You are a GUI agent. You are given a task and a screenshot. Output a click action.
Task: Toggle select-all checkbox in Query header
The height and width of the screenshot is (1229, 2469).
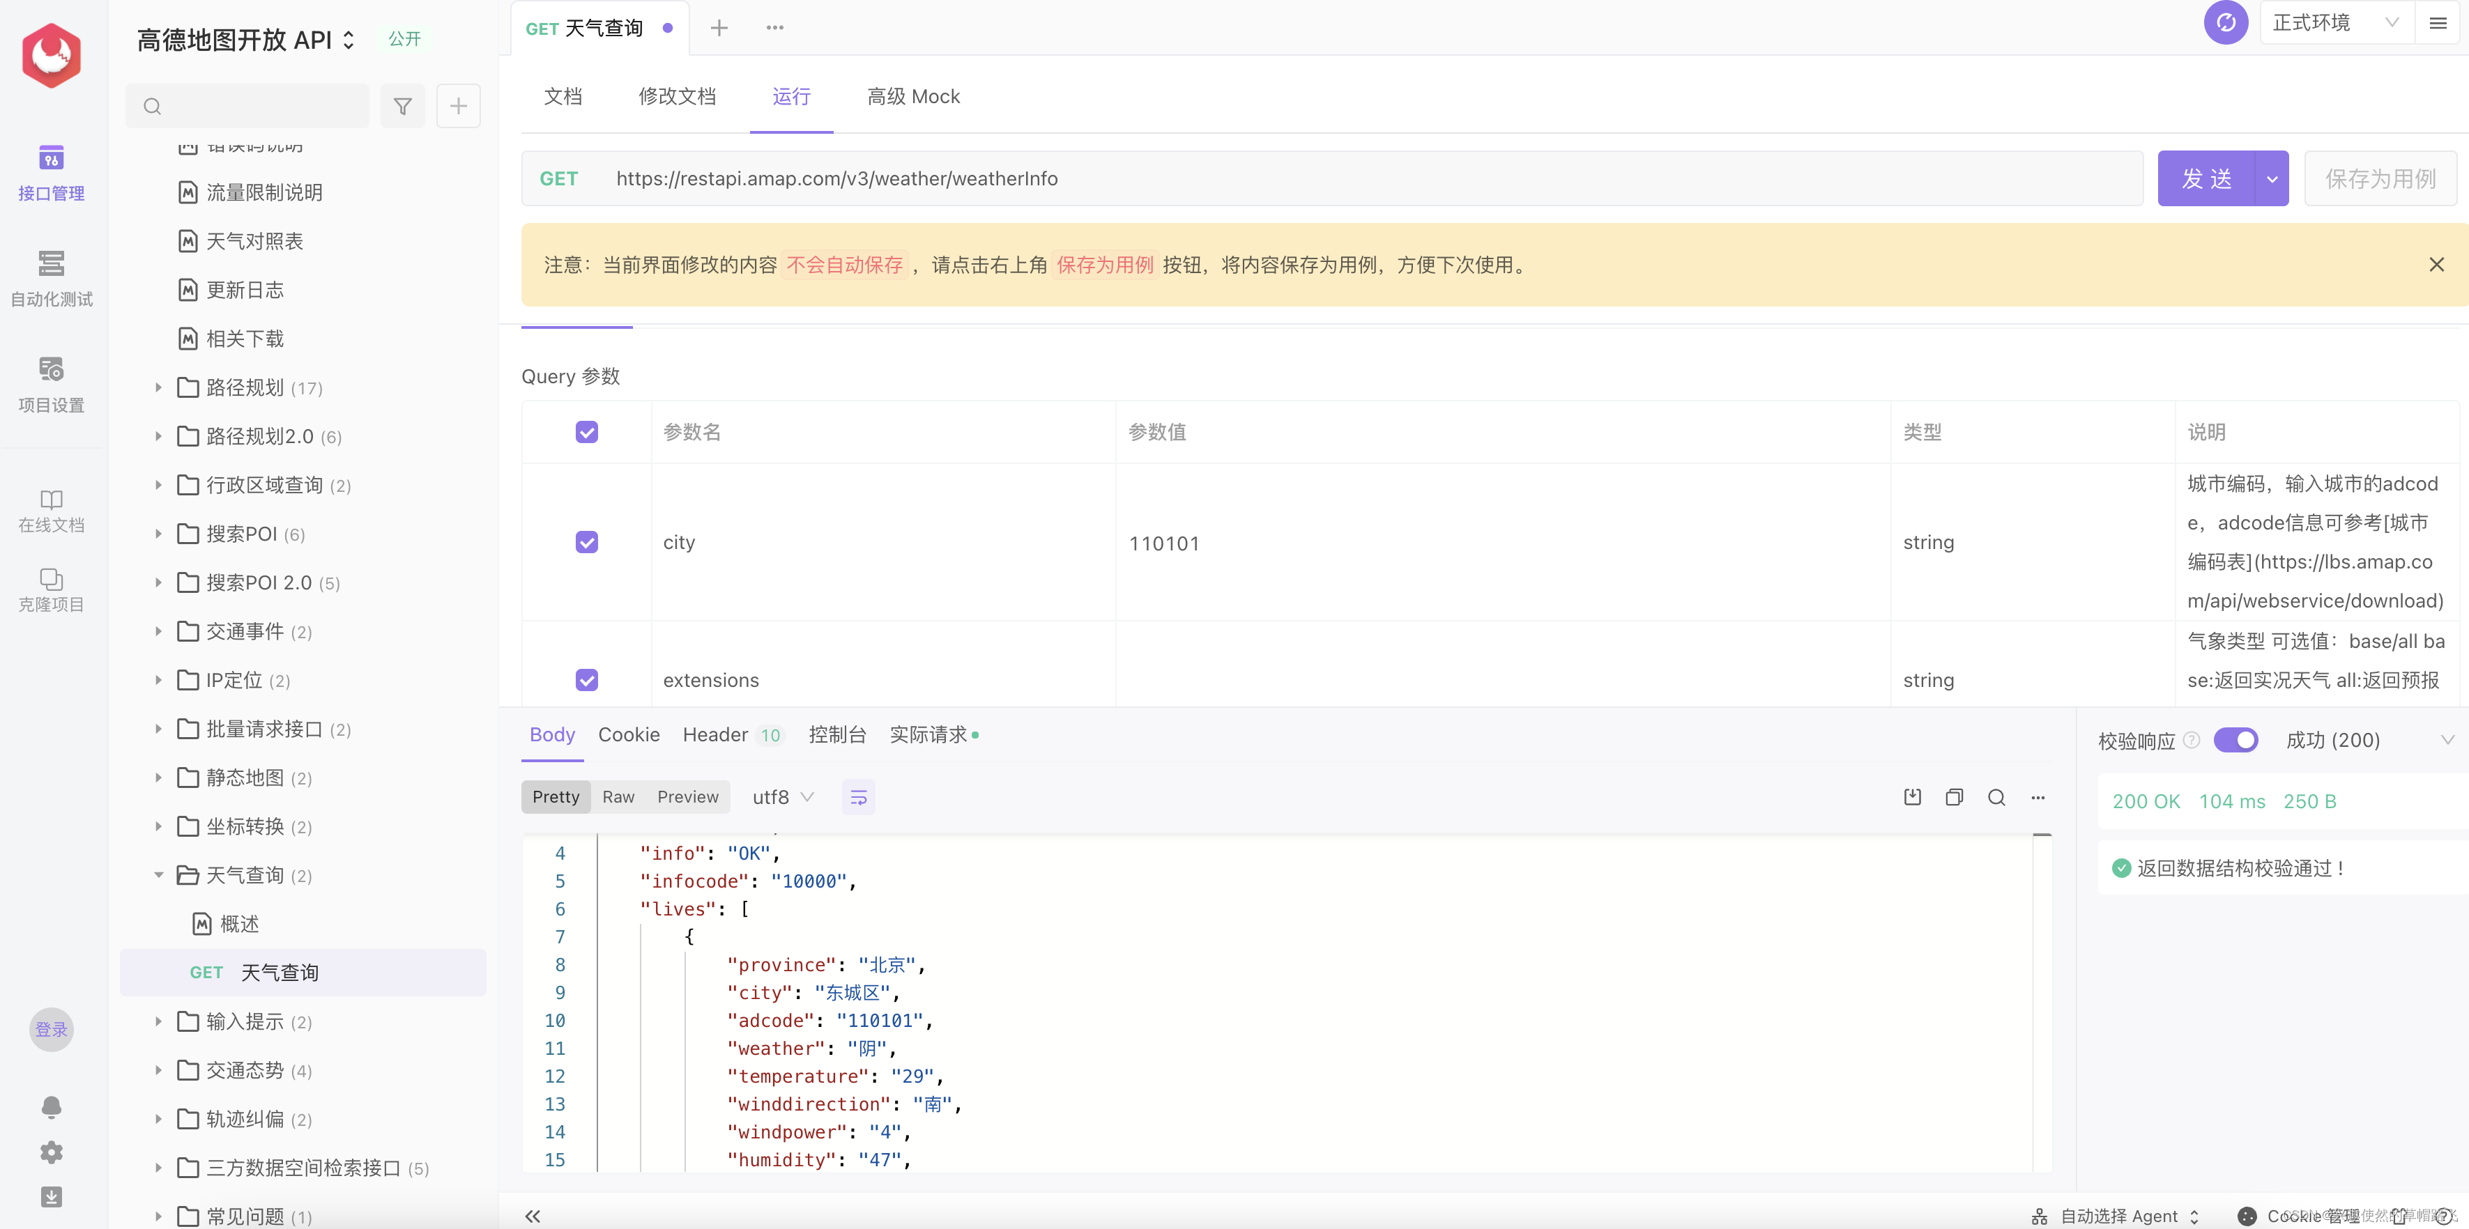pyautogui.click(x=587, y=432)
